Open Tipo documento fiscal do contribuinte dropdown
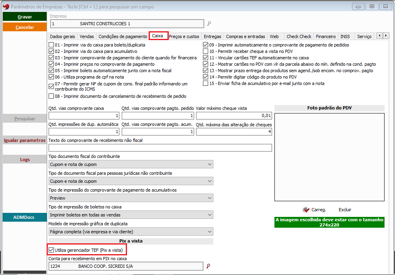 (x=131, y=164)
